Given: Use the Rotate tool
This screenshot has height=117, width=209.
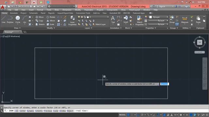Looking at the screenshot, I should (x=51, y=17).
